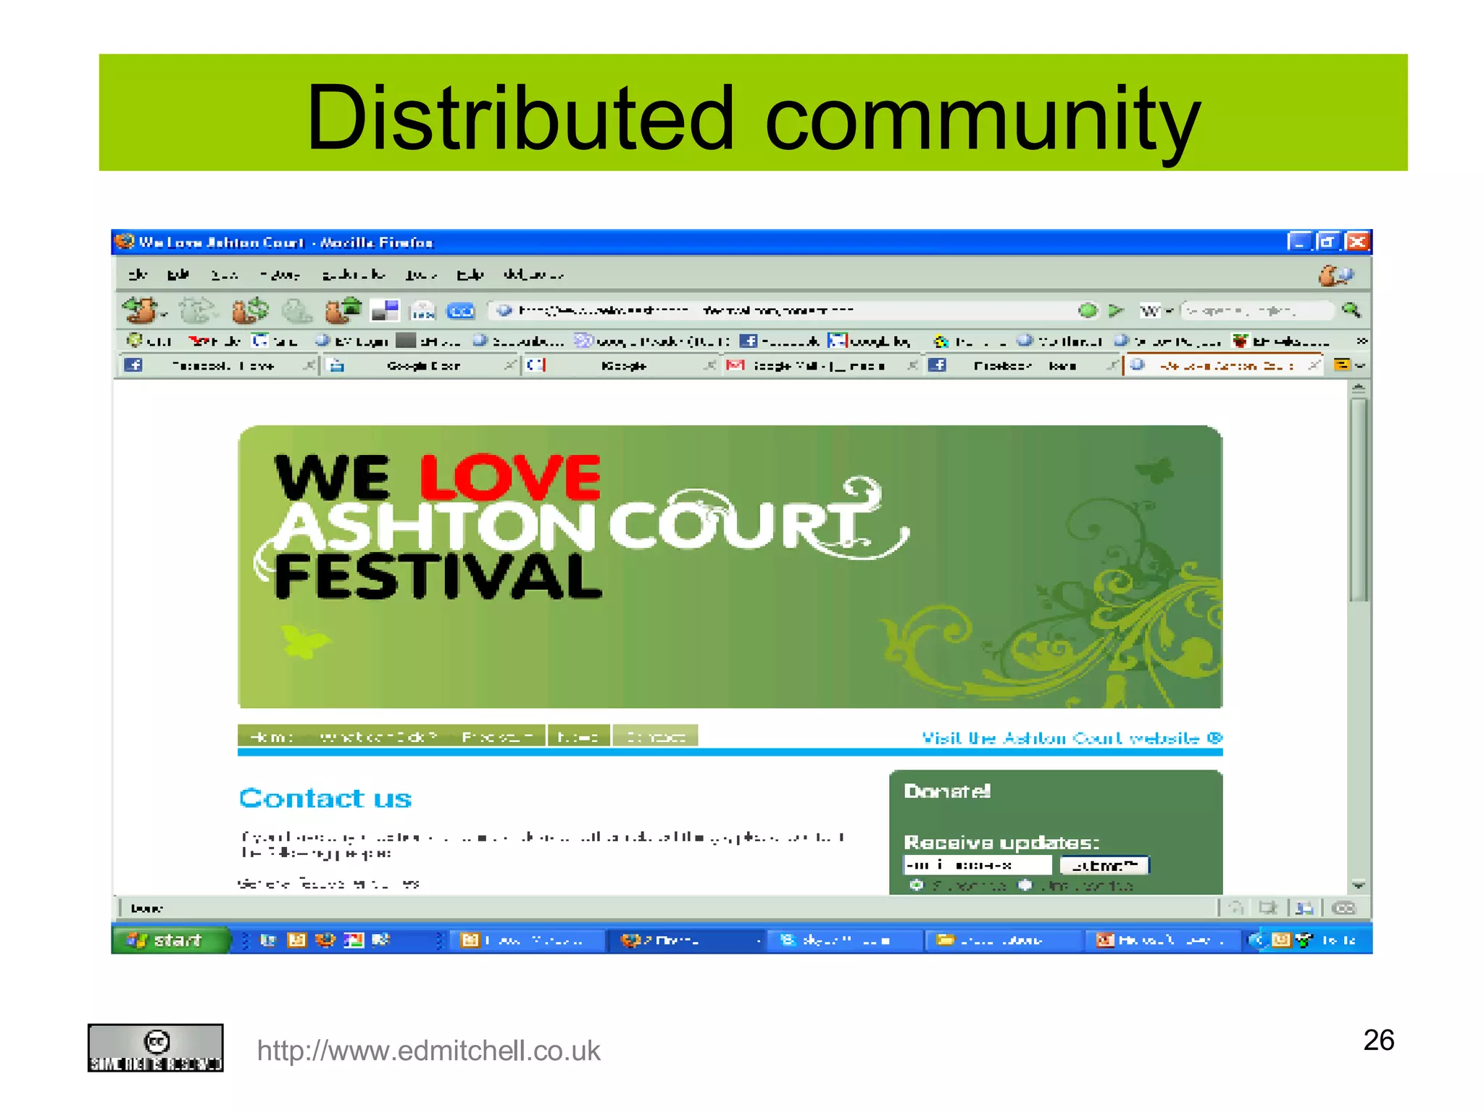
Task: Open Back button history dropdown arrow
Action: point(164,314)
